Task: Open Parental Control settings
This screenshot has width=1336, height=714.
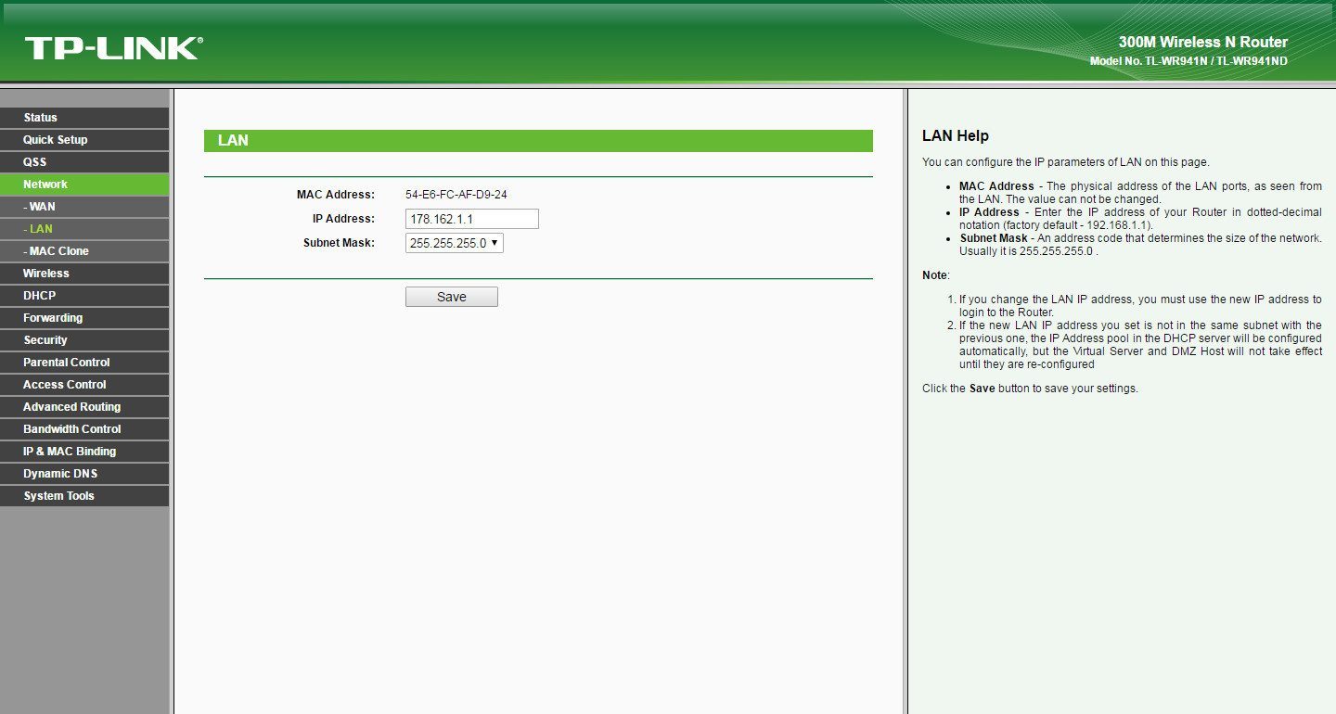Action: tap(84, 363)
